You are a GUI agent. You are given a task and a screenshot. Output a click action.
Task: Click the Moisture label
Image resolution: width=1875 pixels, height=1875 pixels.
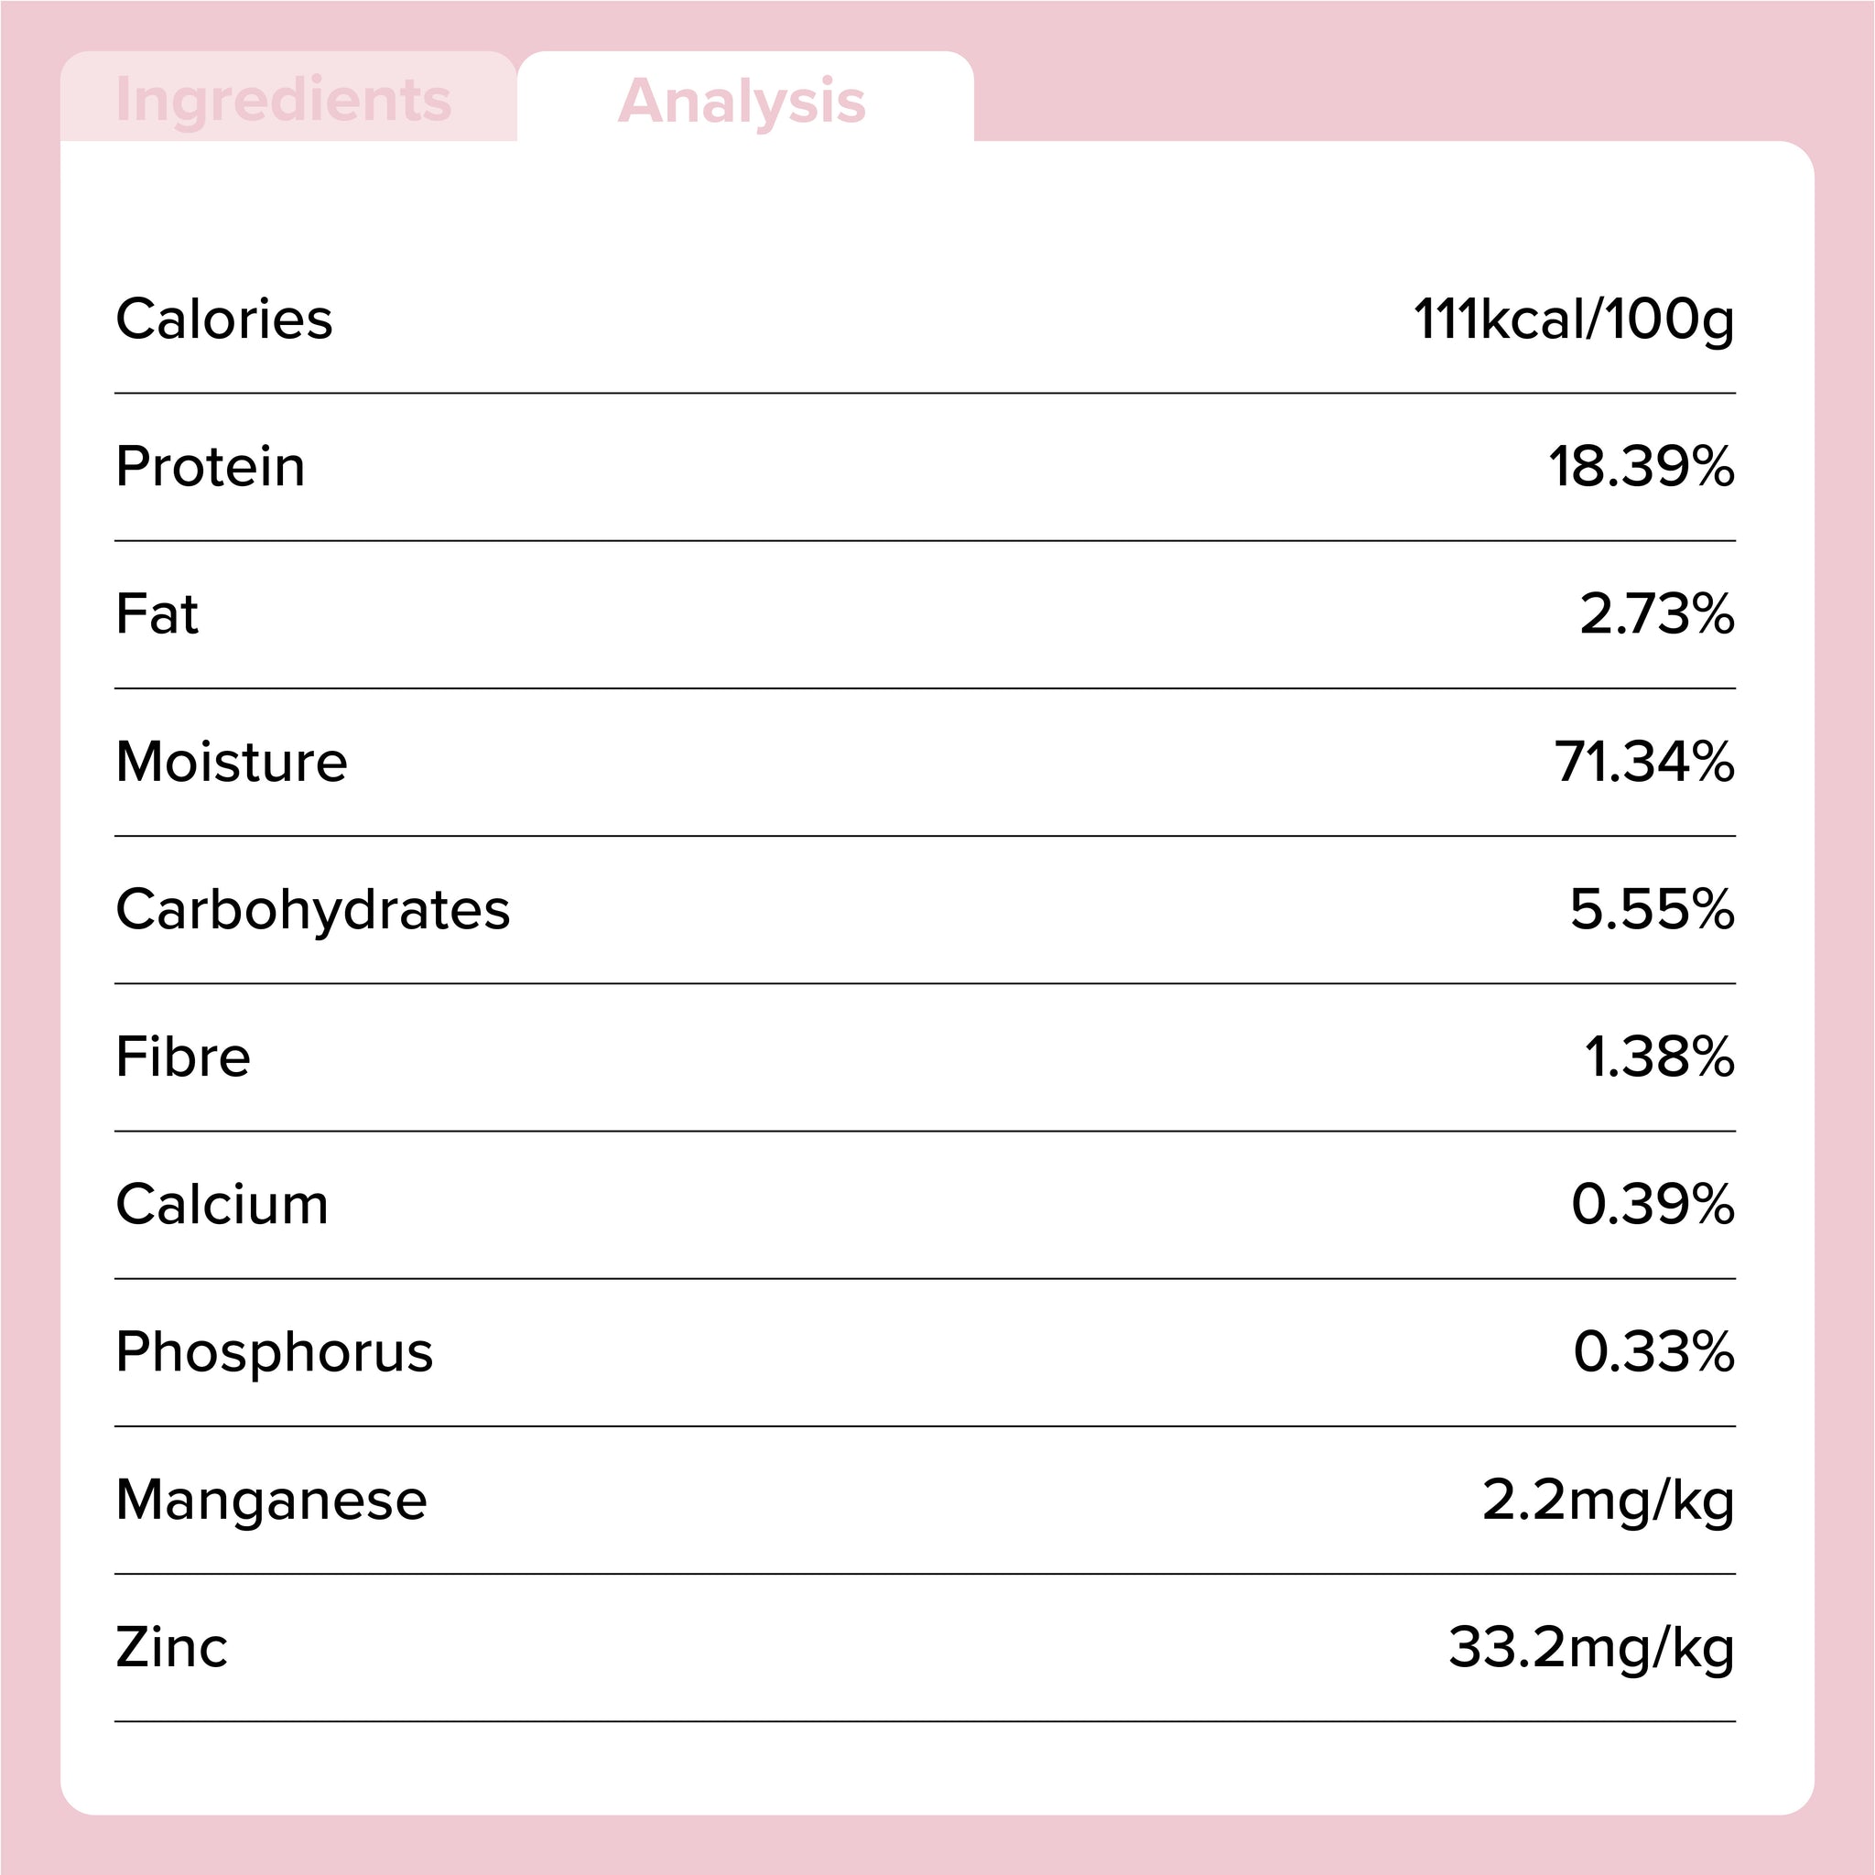click(231, 762)
